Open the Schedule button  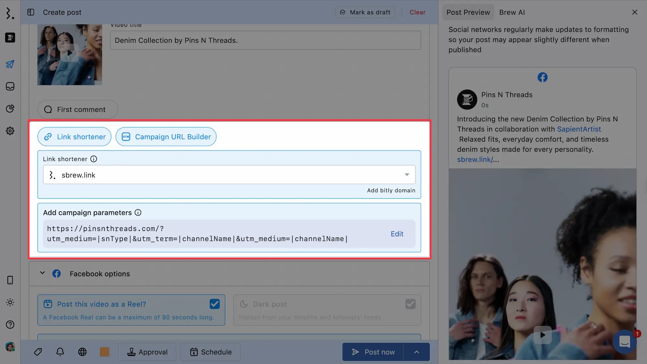pyautogui.click(x=210, y=352)
